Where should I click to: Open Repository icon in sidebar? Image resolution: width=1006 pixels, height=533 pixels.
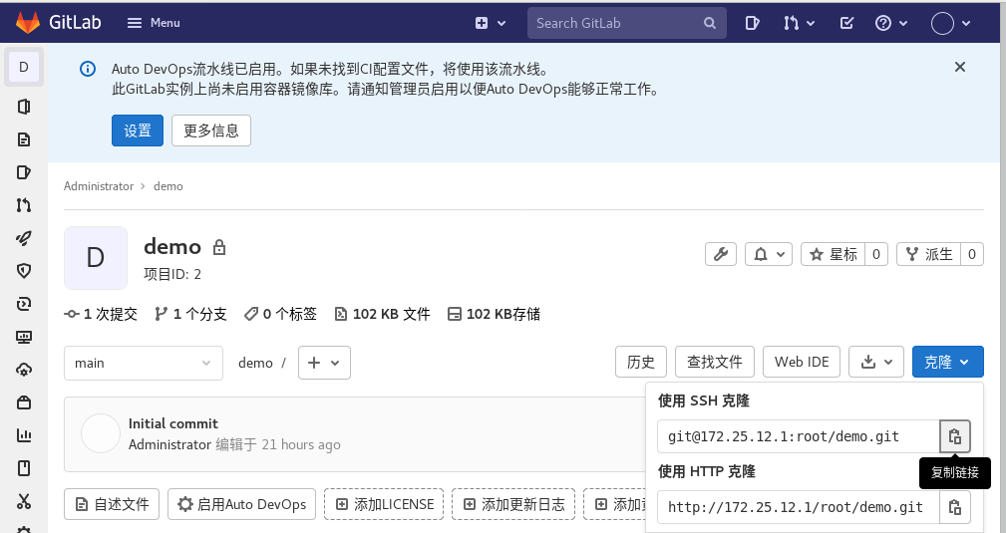pos(24,139)
